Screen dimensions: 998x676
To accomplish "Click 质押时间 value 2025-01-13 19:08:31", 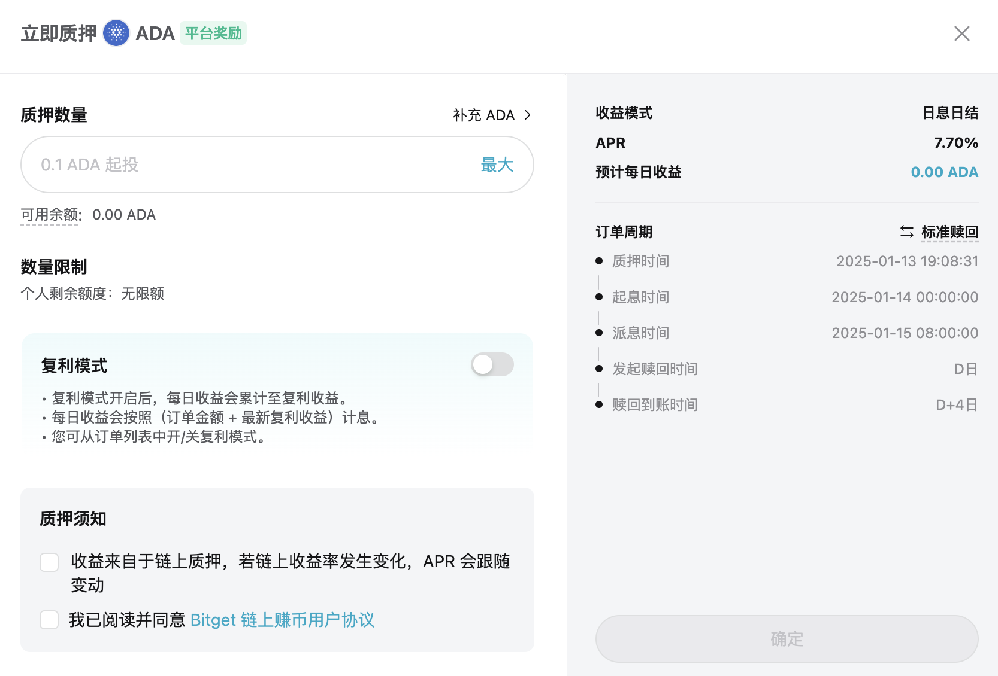I will 908,261.
